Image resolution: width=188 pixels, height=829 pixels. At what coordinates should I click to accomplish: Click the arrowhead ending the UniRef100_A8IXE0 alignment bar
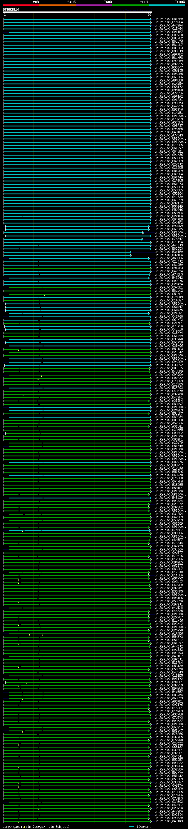(x=150, y=19)
